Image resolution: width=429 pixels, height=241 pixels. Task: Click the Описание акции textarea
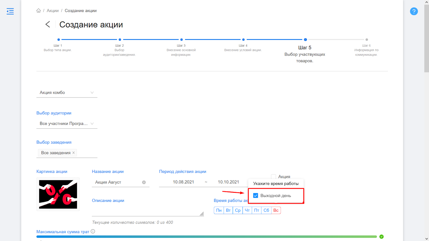pyautogui.click(x=148, y=211)
